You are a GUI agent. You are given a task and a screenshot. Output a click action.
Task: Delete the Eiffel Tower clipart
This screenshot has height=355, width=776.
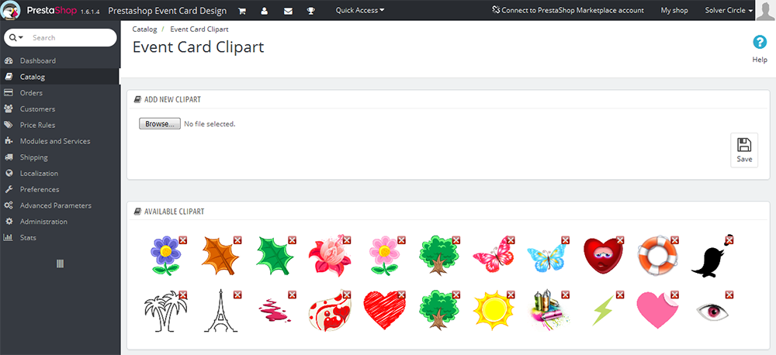coord(237,295)
